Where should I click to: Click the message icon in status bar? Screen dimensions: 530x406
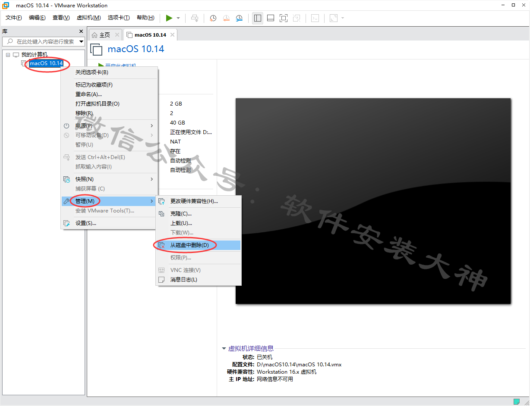[x=516, y=401]
